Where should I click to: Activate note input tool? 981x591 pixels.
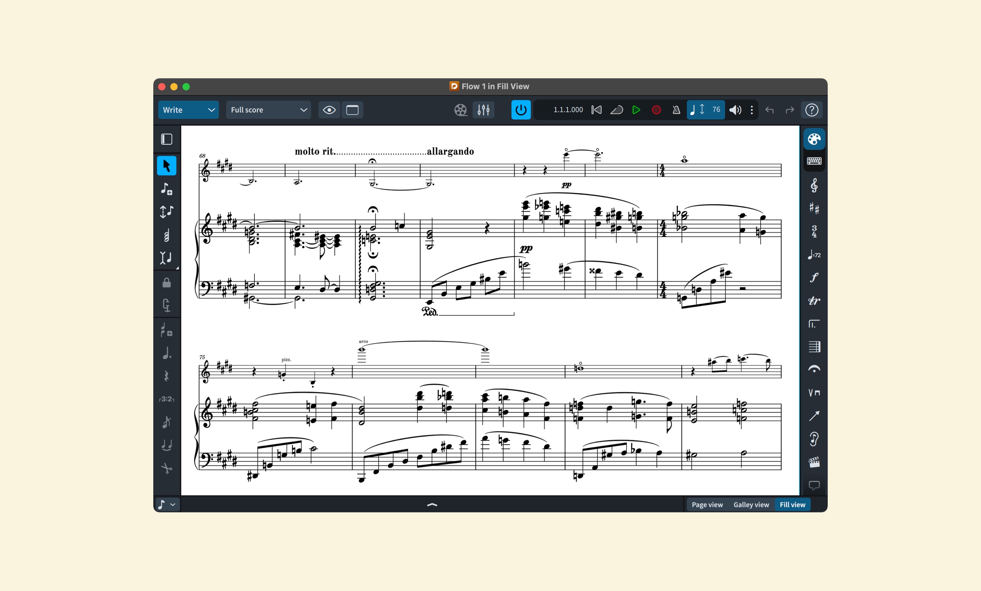(x=166, y=188)
